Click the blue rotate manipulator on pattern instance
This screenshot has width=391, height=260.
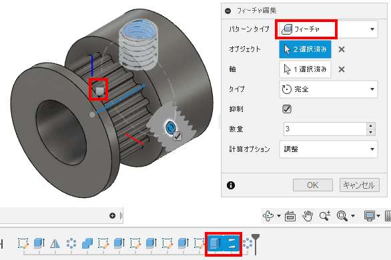(171, 127)
